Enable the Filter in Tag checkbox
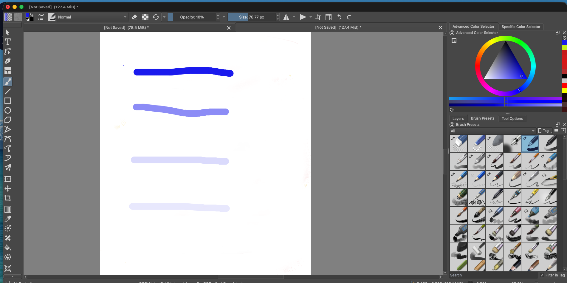The image size is (567, 283). pyautogui.click(x=542, y=275)
